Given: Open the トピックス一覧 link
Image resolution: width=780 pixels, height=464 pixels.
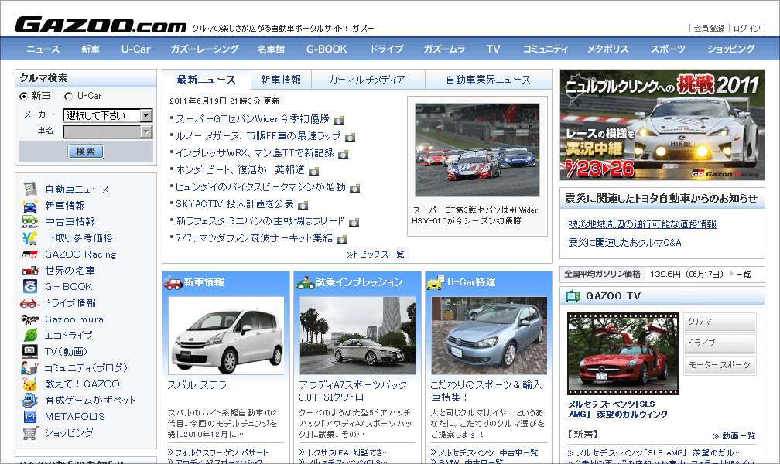Looking at the screenshot, I should pyautogui.click(x=375, y=254).
